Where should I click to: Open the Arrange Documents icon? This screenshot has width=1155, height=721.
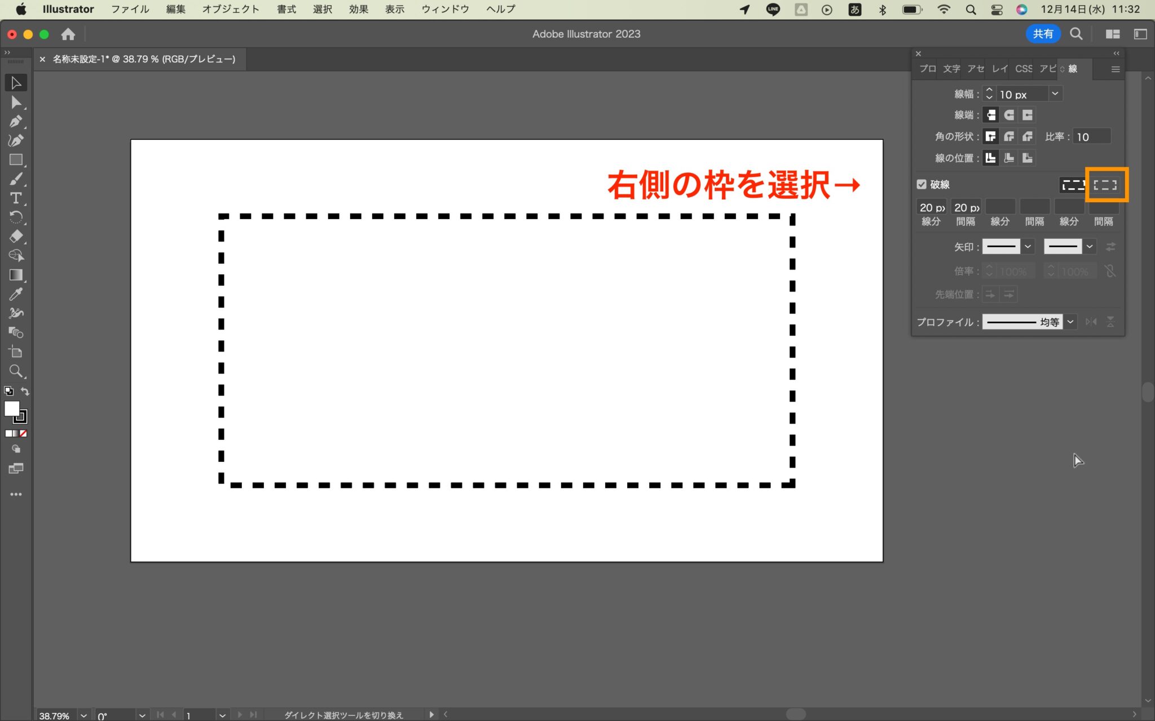1113,34
